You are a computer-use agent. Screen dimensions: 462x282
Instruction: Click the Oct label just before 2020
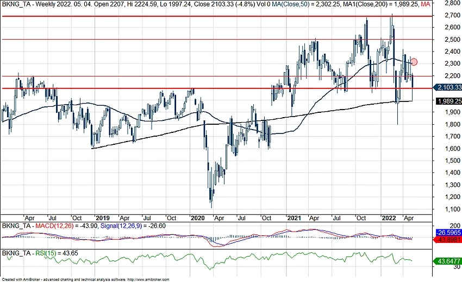pyautogui.click(x=171, y=218)
